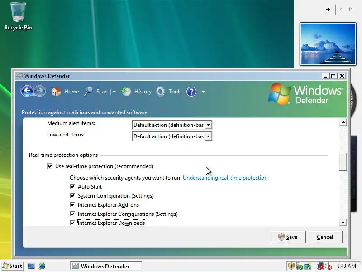Open the Recycle Bin desktop icon
This screenshot has width=362, height=272.
(x=18, y=16)
